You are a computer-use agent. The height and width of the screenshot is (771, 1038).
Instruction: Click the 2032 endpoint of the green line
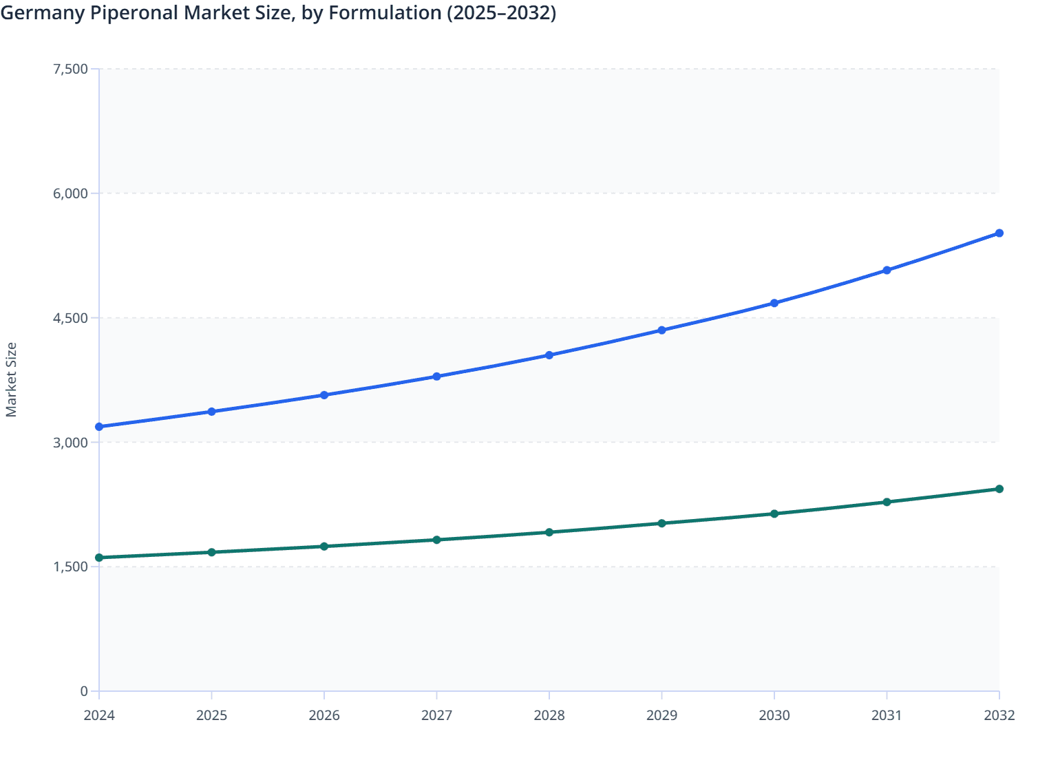point(999,489)
